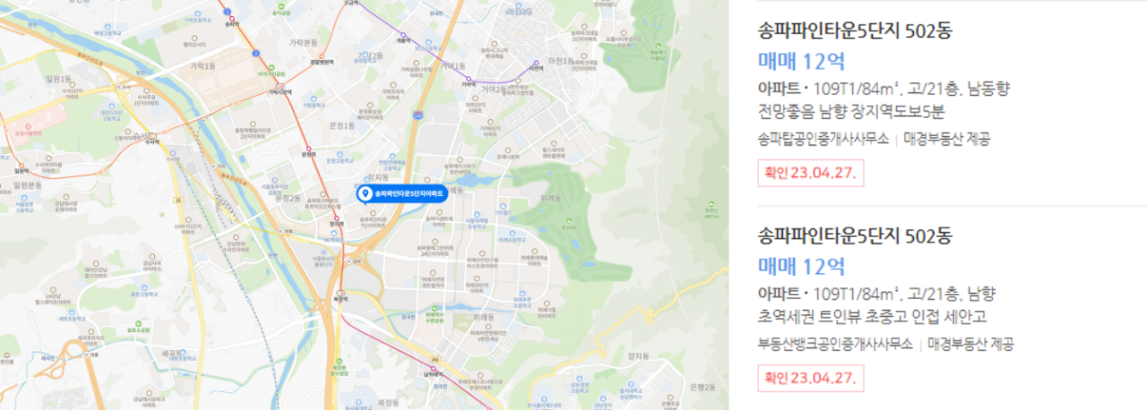Click the 장지역 station icon
The image size is (1147, 411).
[x=336, y=218]
